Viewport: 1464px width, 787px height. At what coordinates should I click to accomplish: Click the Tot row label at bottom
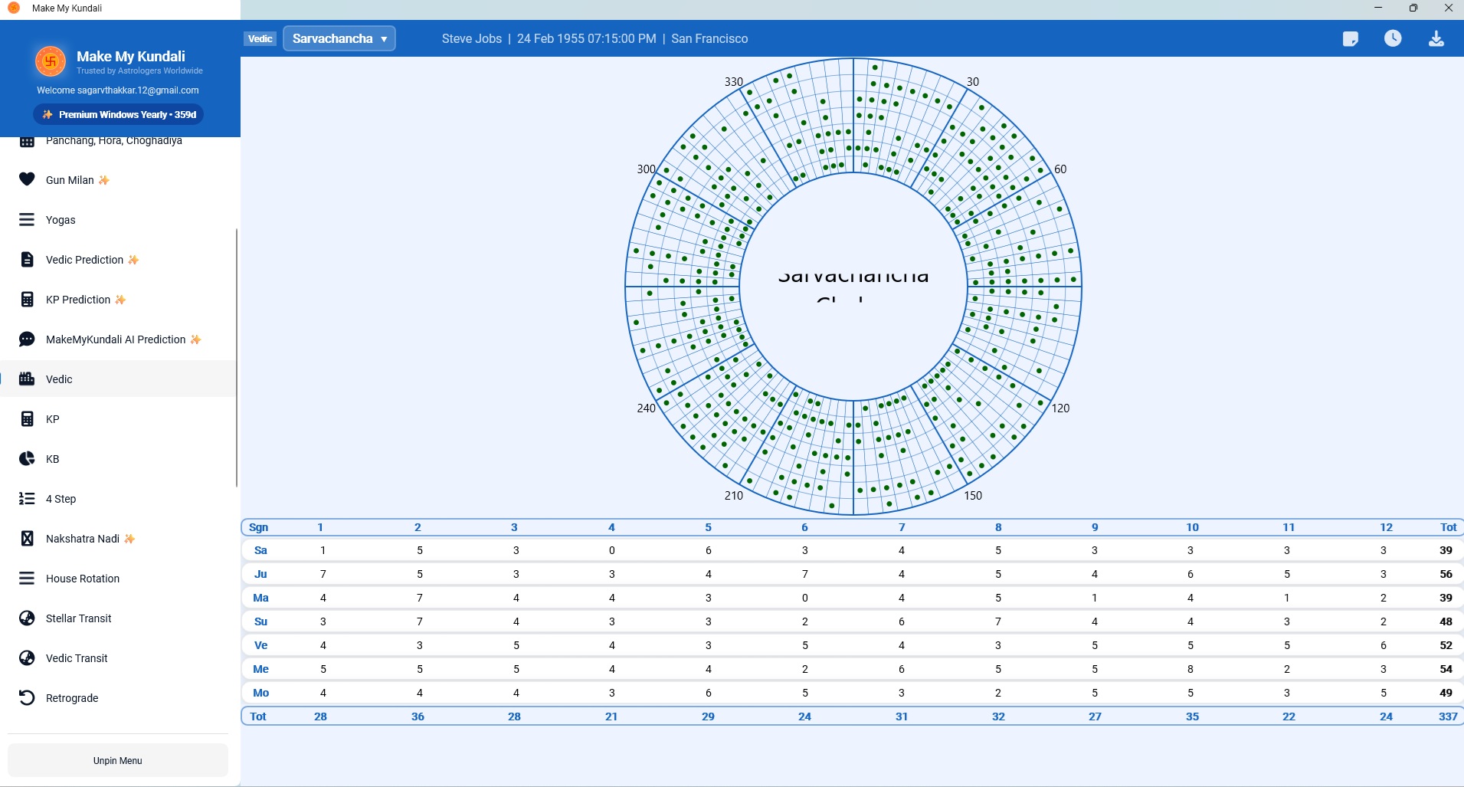tap(258, 716)
